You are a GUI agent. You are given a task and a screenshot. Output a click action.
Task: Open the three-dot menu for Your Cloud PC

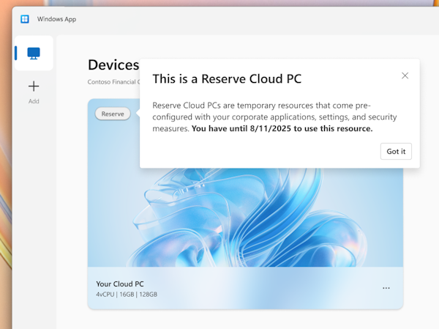(386, 288)
